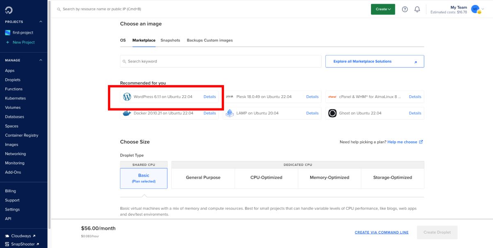This screenshot has height=248, width=493.
Task: Open Billing in the sidebar
Action: click(10, 191)
